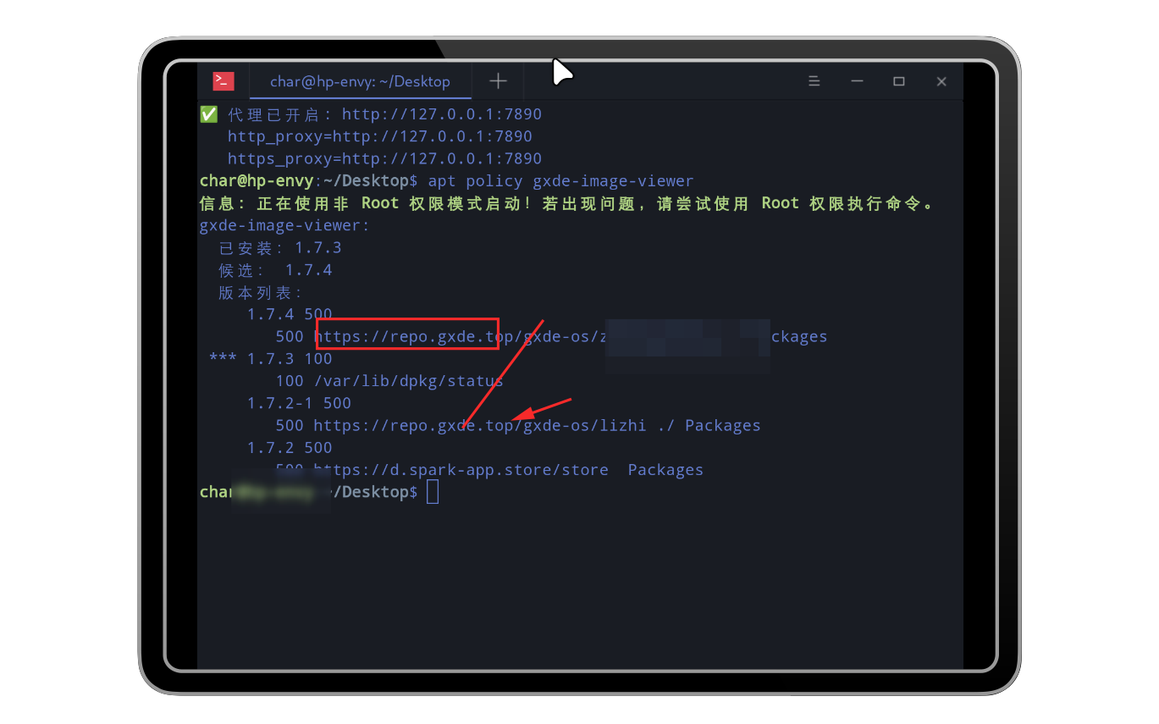
Task: Click the 代理已开启 proxy status line
Action: (x=371, y=113)
